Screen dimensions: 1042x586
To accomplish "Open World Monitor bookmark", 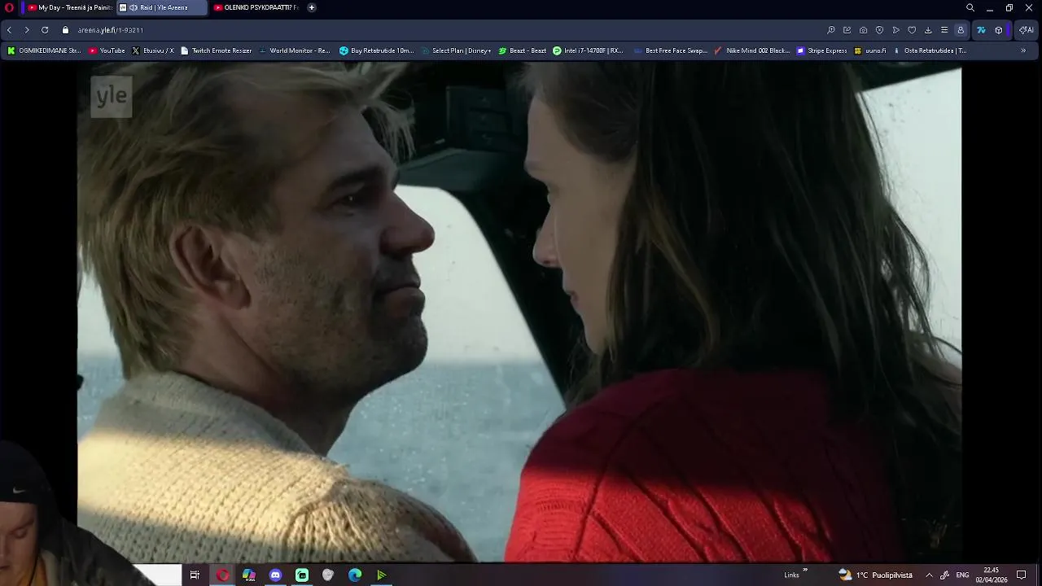I will click(x=294, y=50).
